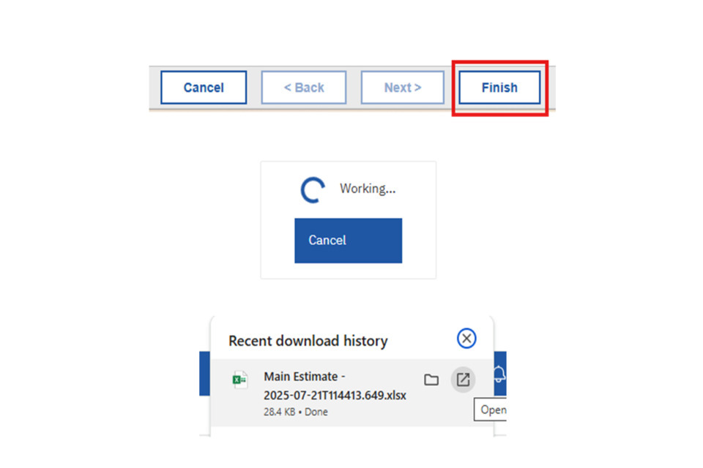Click grey bar gap between Cancel and Back
703x468 pixels.
click(x=254, y=88)
